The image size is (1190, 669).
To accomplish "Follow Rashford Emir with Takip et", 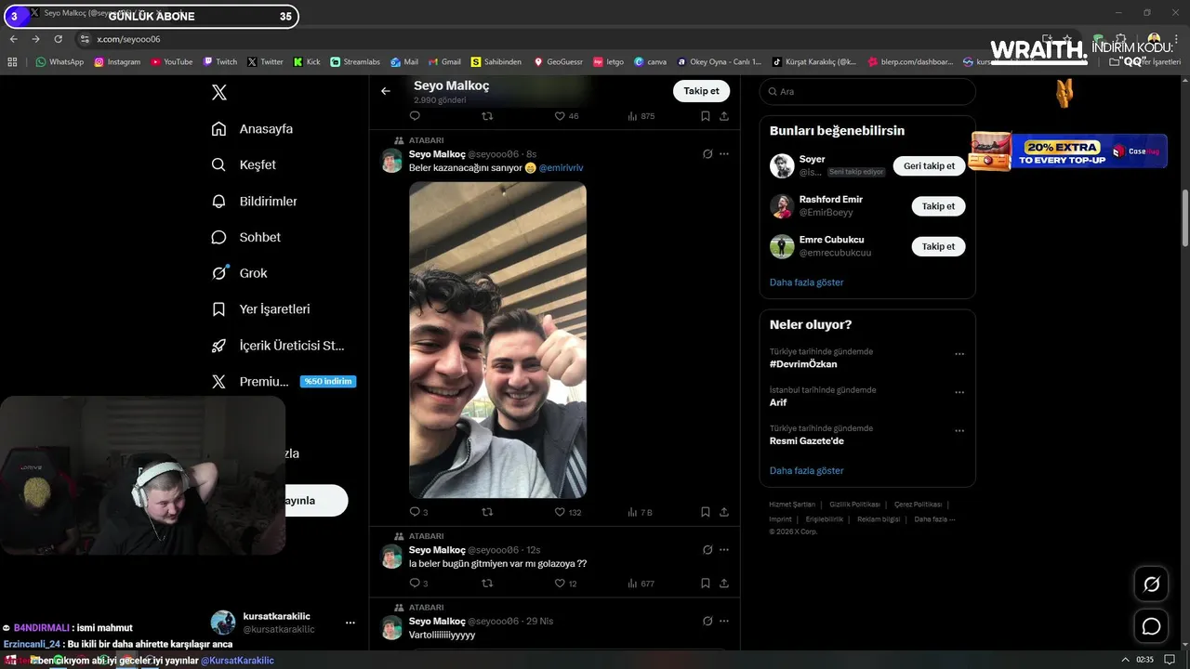I will pos(938,206).
